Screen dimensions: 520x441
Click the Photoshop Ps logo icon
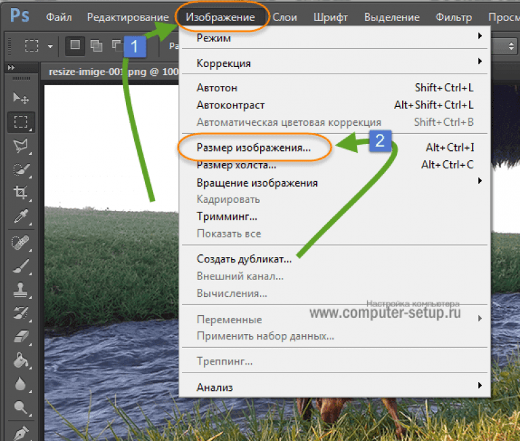pos(20,16)
